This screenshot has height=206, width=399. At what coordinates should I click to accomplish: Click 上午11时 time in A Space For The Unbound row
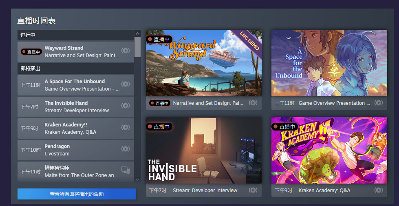coord(31,85)
